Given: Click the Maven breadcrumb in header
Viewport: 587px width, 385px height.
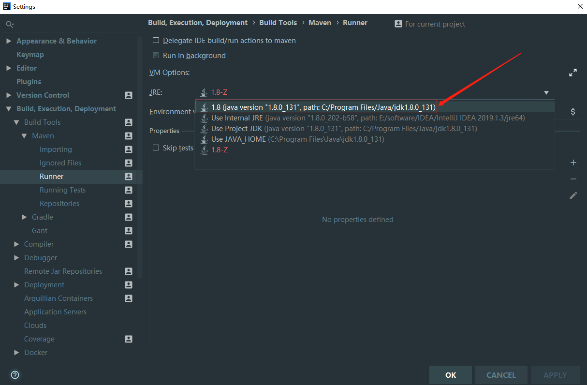Looking at the screenshot, I should (x=320, y=23).
